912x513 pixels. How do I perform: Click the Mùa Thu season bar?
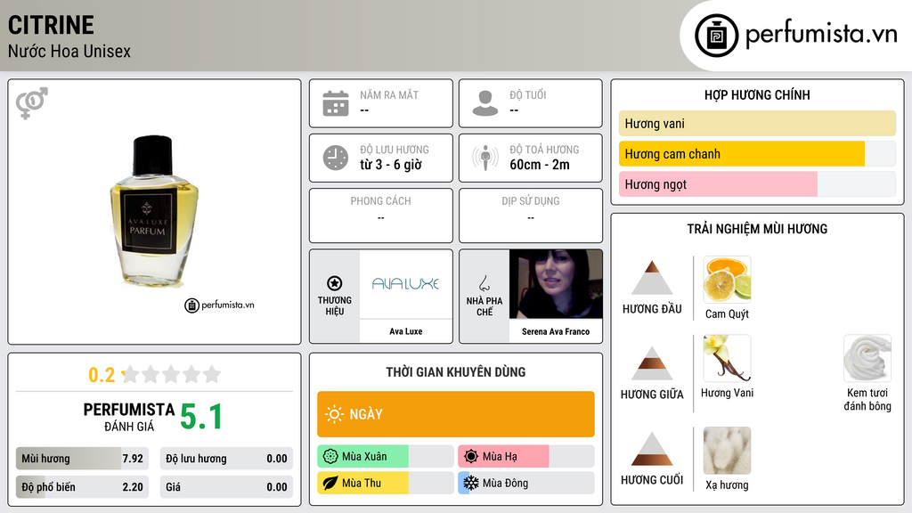pyautogui.click(x=385, y=483)
